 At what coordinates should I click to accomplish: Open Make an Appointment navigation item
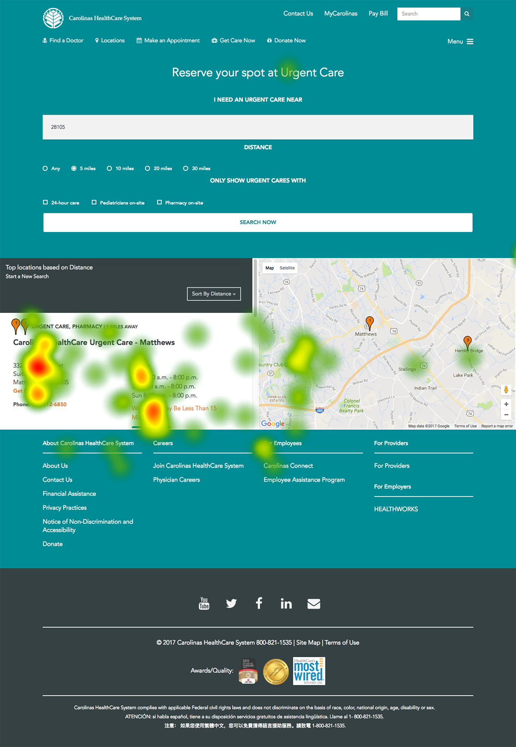click(168, 40)
